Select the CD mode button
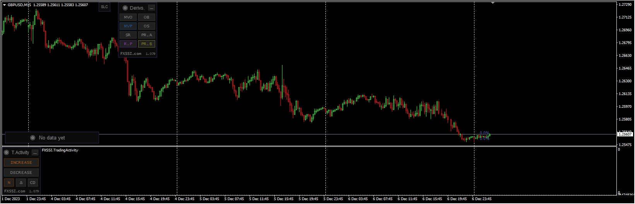This screenshot has width=635, height=204. tap(33, 183)
